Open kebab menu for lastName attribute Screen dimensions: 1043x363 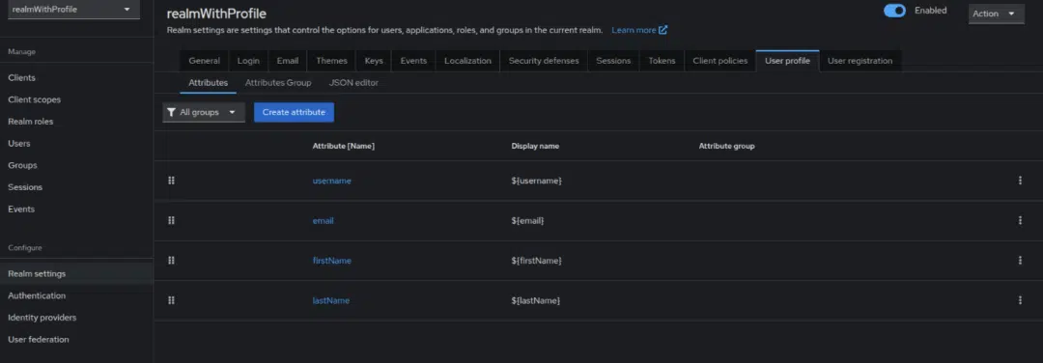click(x=1020, y=300)
